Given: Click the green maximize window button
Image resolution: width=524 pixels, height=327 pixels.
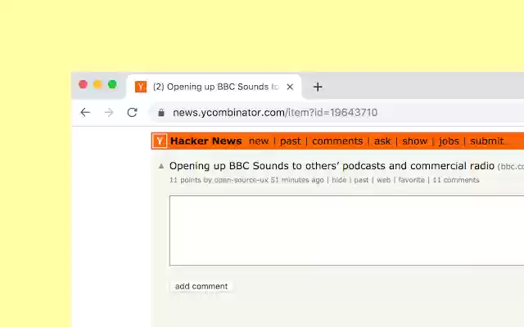Looking at the screenshot, I should [113, 85].
